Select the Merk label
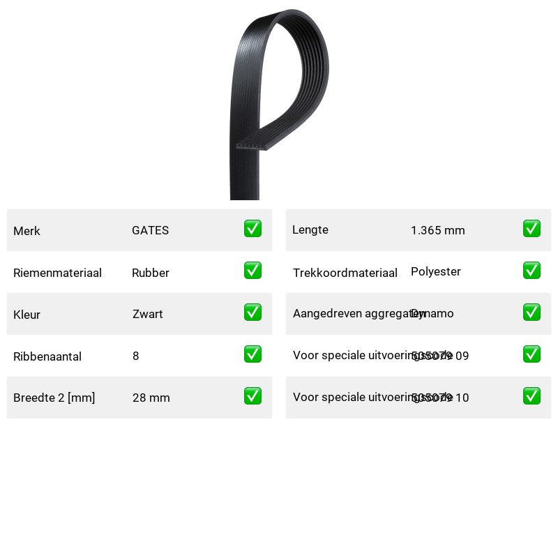The height and width of the screenshot is (558, 558). (27, 231)
